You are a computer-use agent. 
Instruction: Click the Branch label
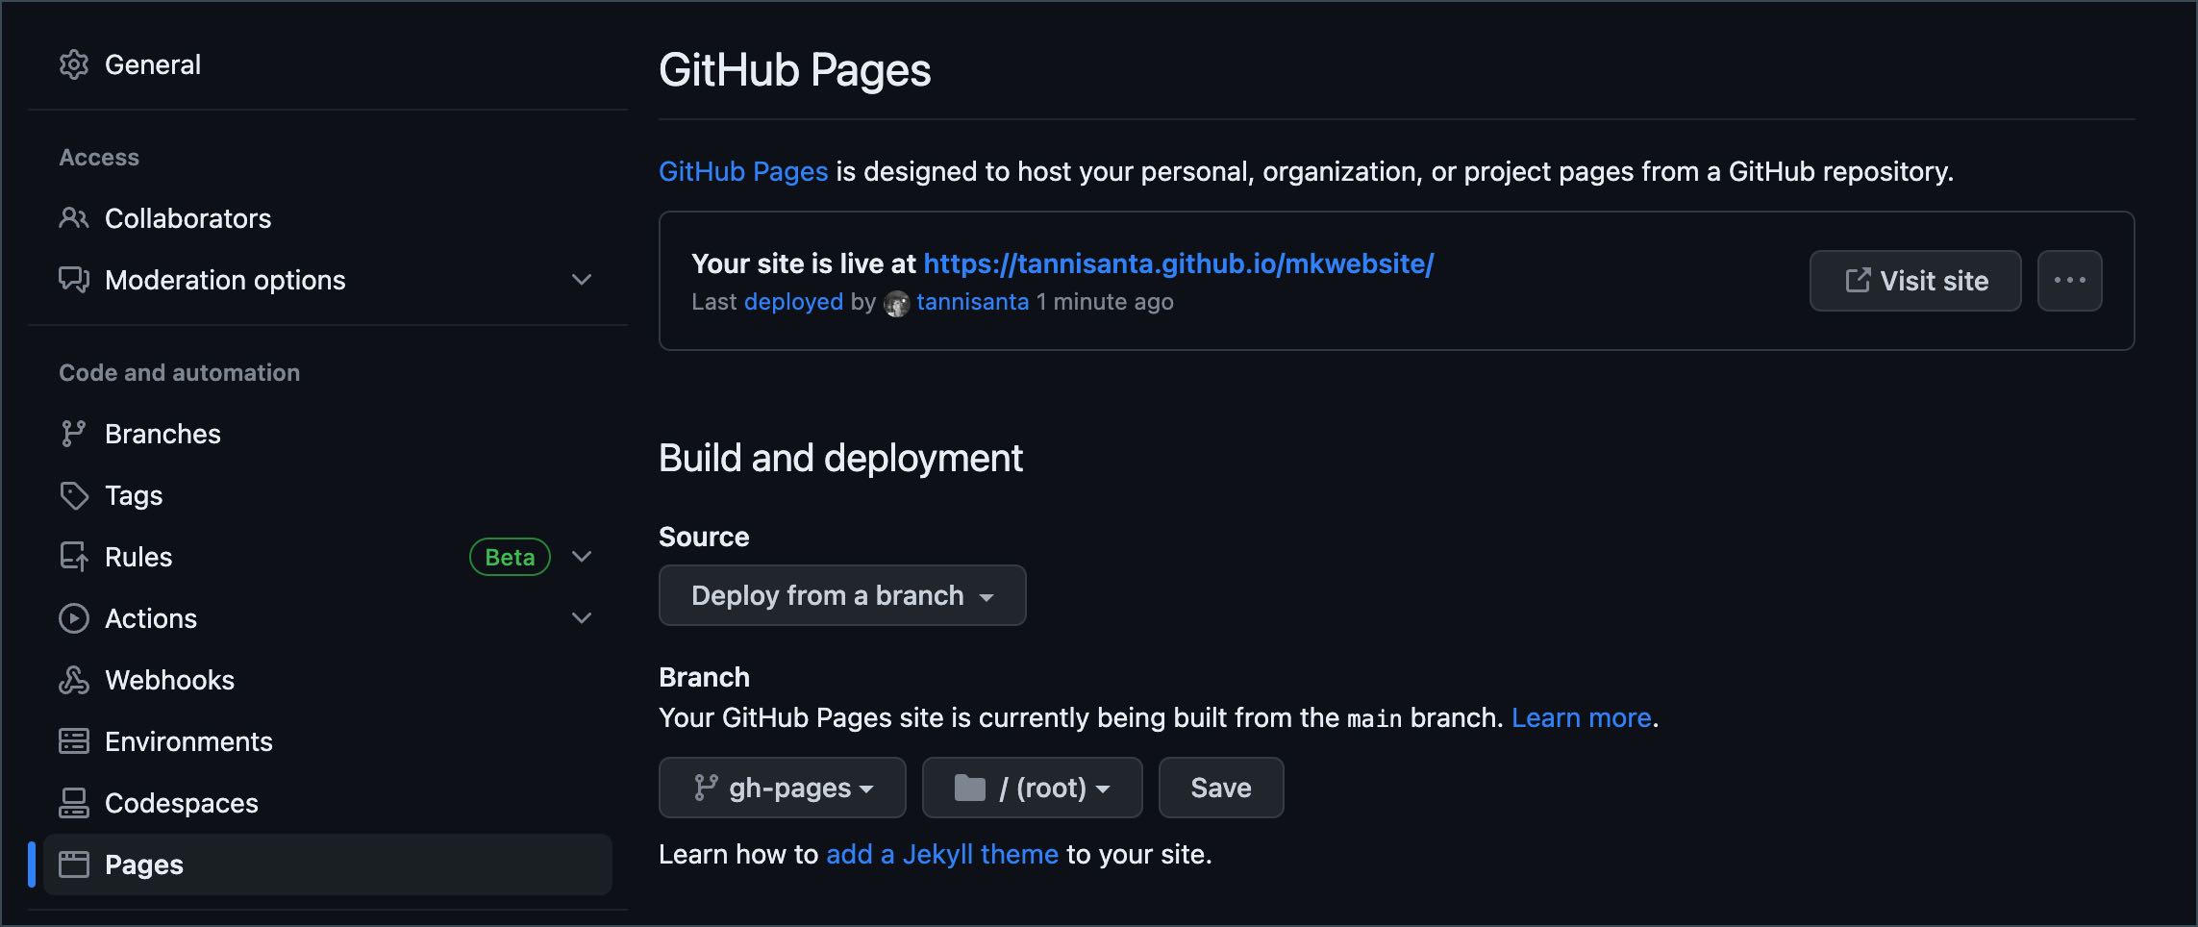[704, 677]
